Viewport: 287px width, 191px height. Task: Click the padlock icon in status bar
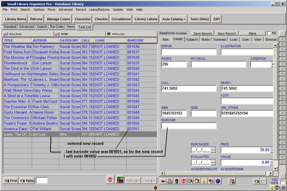click(283, 188)
